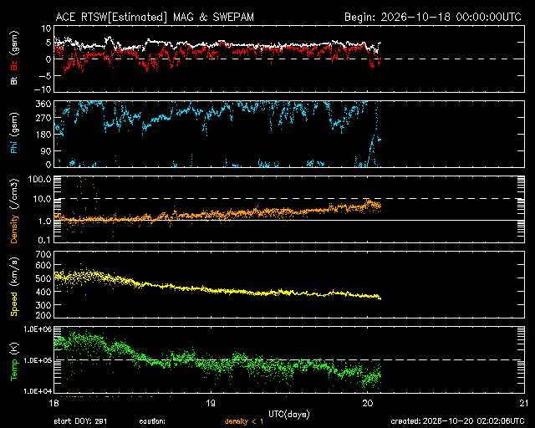This screenshot has width=535, height=428.
Task: Select the "1.0E+06" tick on the Temp axis
Action: tap(38, 329)
